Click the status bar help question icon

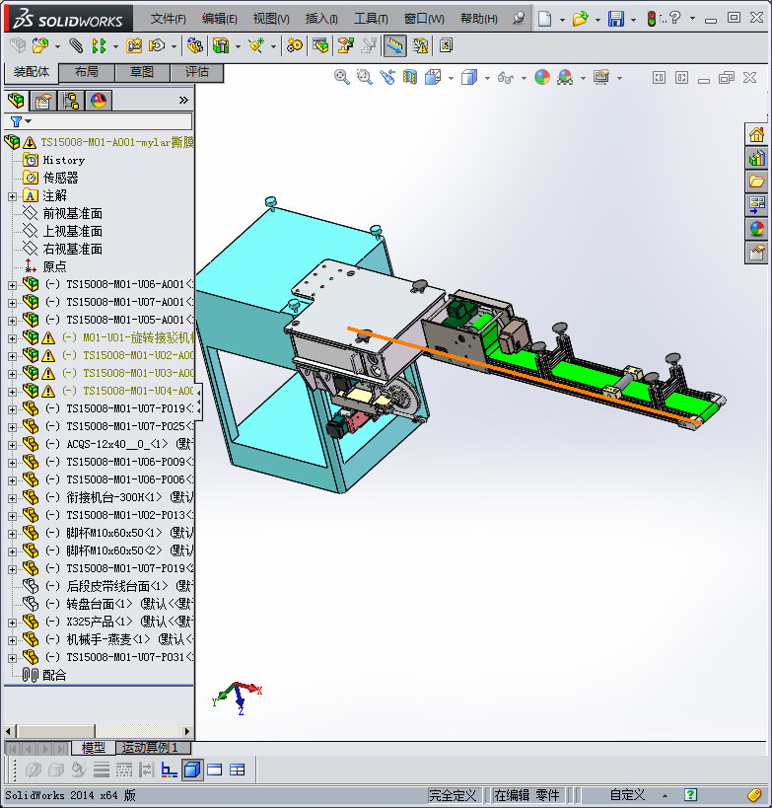(x=690, y=794)
